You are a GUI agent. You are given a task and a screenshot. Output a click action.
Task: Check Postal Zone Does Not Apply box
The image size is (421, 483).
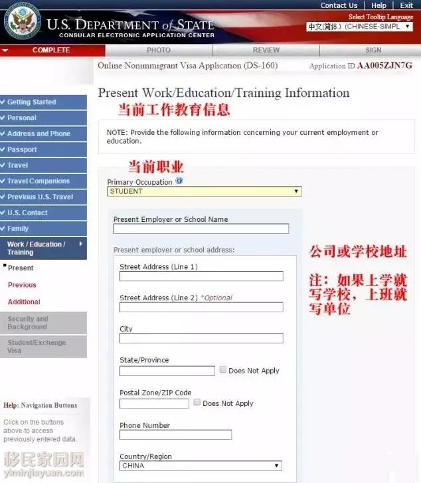[x=197, y=402]
